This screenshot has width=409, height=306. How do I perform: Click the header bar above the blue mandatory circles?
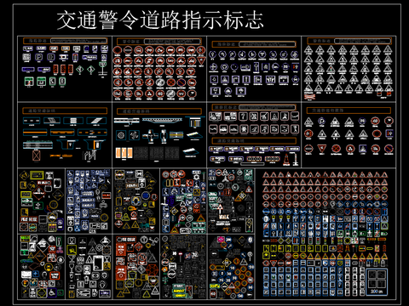pos(254,44)
